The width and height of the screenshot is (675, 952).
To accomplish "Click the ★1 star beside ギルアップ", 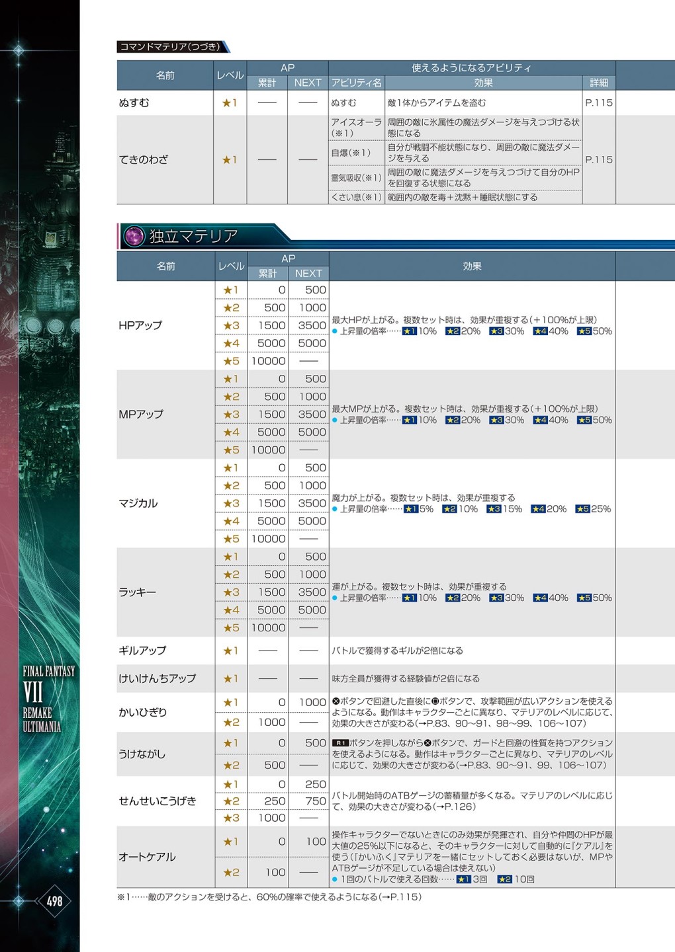I will (231, 651).
